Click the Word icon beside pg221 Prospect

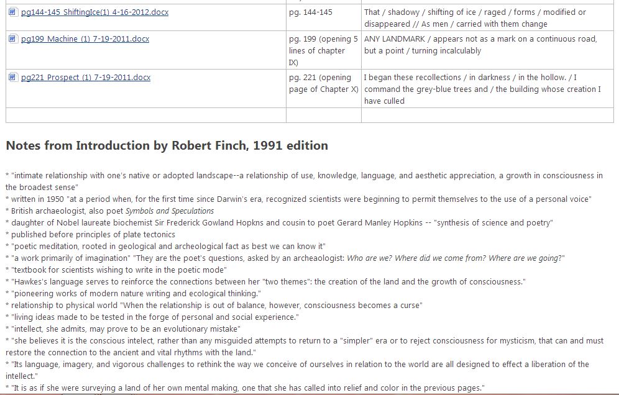[x=13, y=78]
